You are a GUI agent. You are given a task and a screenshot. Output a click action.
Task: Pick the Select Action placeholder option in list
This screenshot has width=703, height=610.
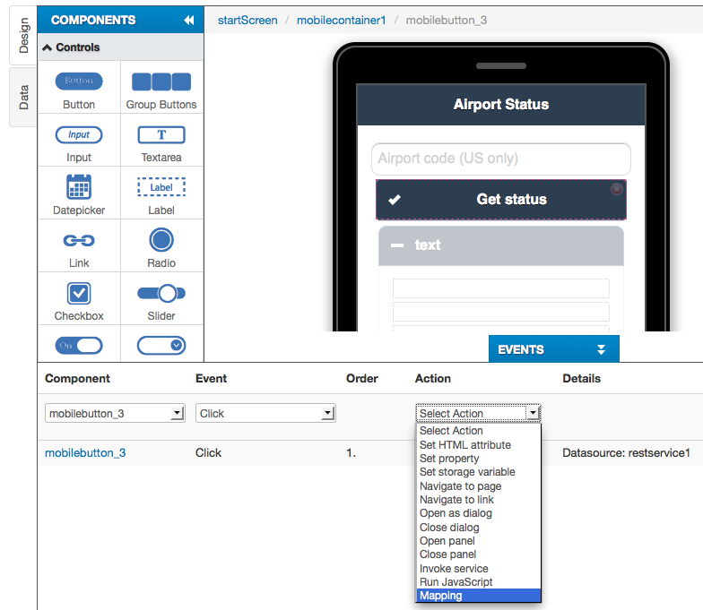pyautogui.click(x=479, y=431)
